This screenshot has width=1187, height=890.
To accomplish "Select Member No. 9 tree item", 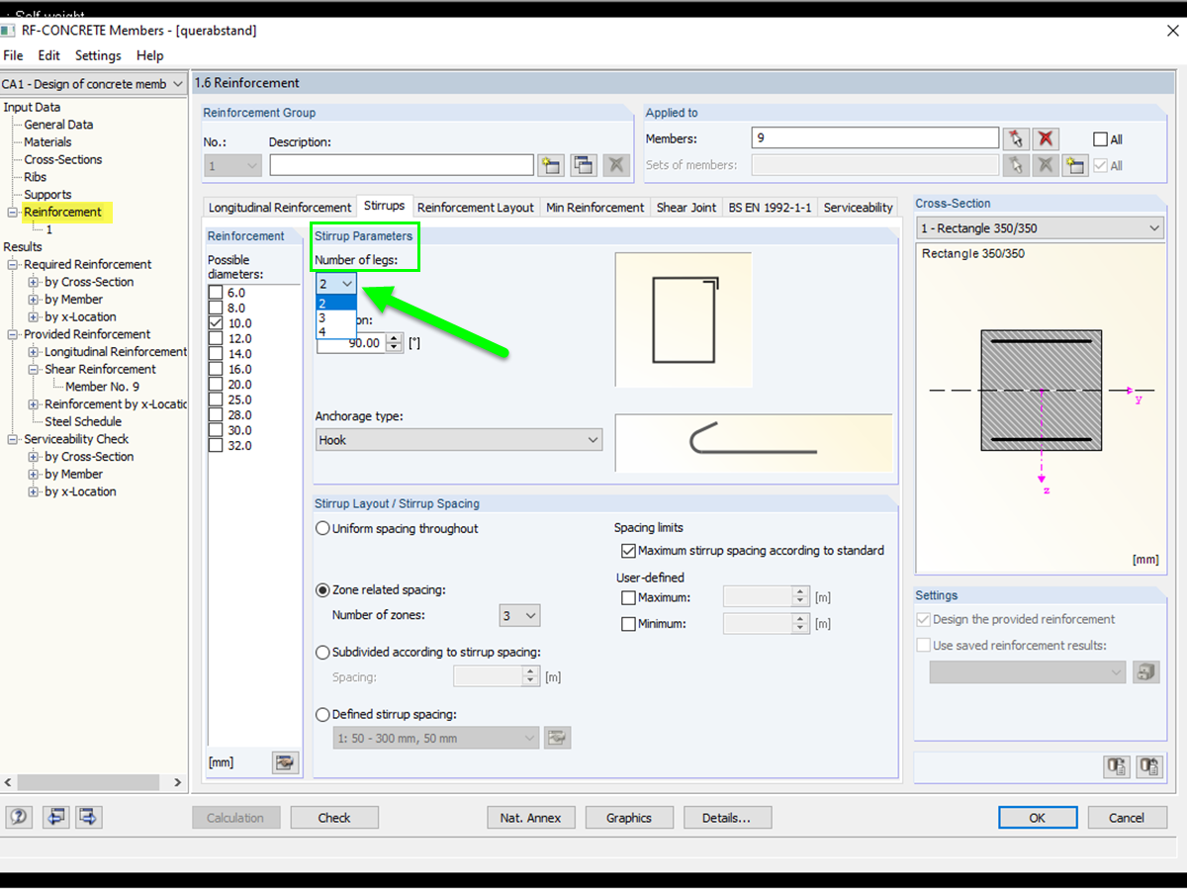I will click(103, 387).
